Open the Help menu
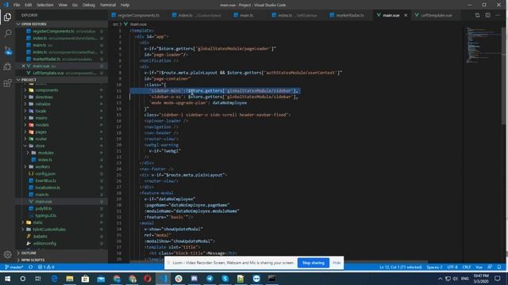Image resolution: width=508 pixels, height=285 pixels. pos(125,5)
